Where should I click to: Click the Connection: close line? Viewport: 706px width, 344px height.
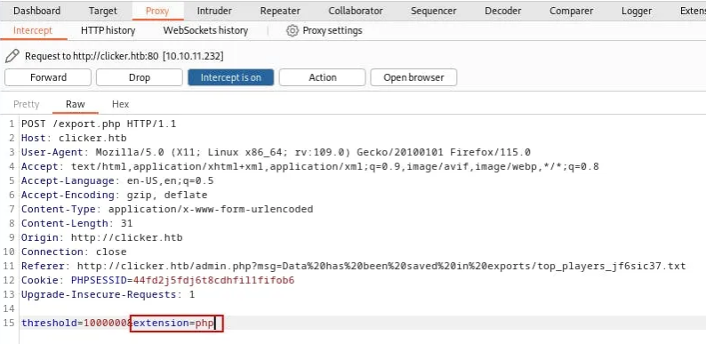coord(74,252)
